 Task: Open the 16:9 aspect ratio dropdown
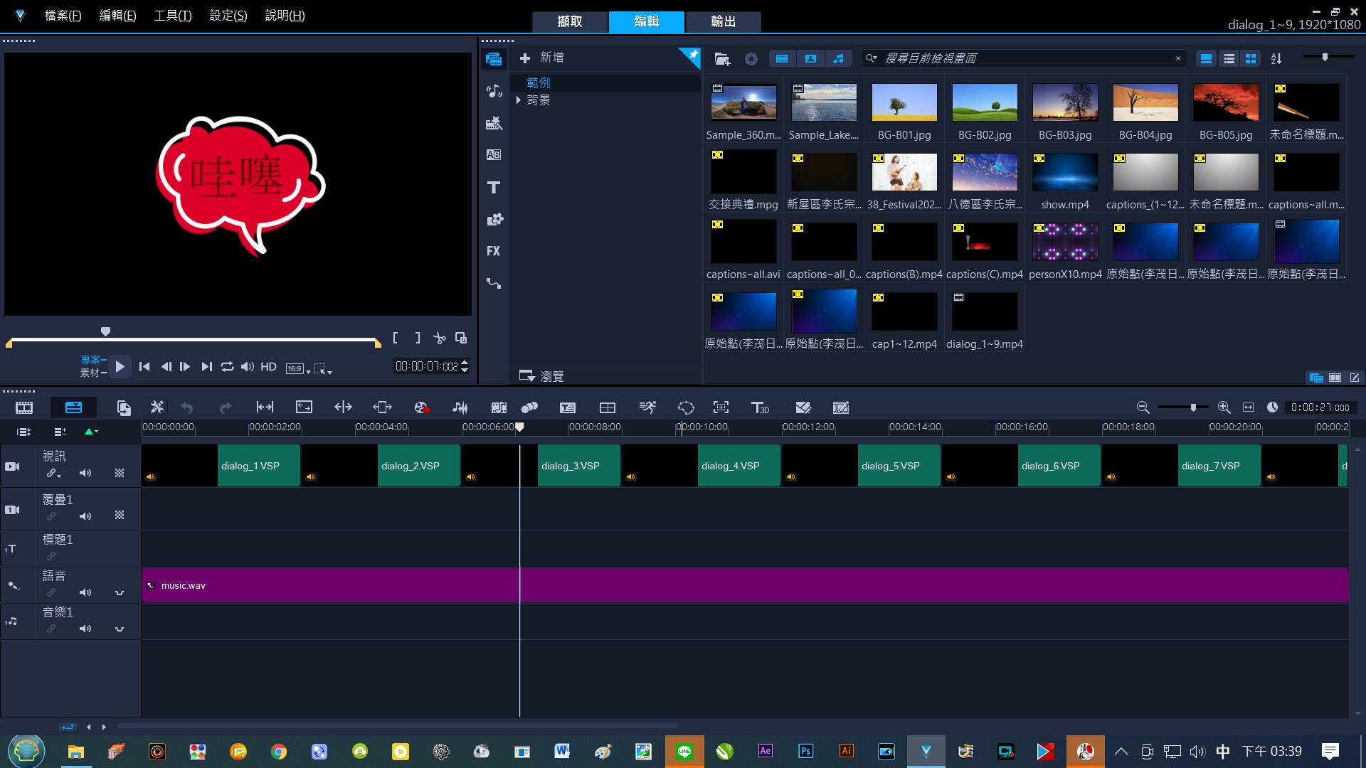[x=298, y=368]
